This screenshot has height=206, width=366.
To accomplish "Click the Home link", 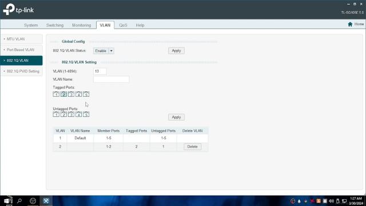I will [x=359, y=24].
